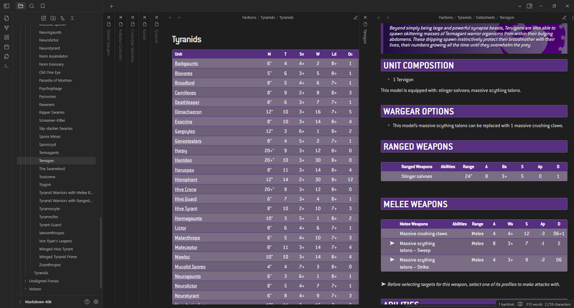Close the Tervigon tab
This screenshot has width=574, height=308.
[365, 17]
